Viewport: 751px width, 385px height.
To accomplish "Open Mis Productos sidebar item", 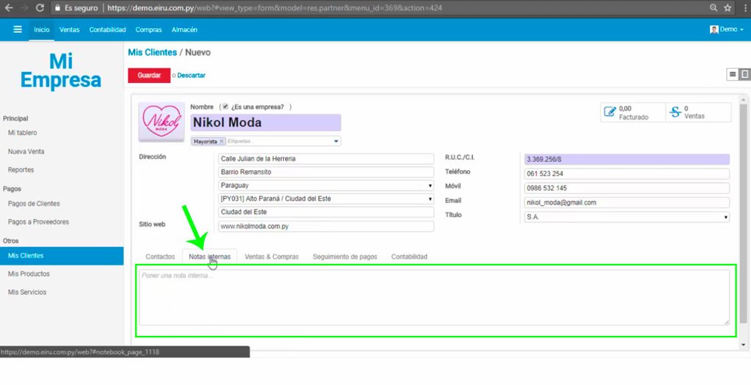I will coord(29,274).
